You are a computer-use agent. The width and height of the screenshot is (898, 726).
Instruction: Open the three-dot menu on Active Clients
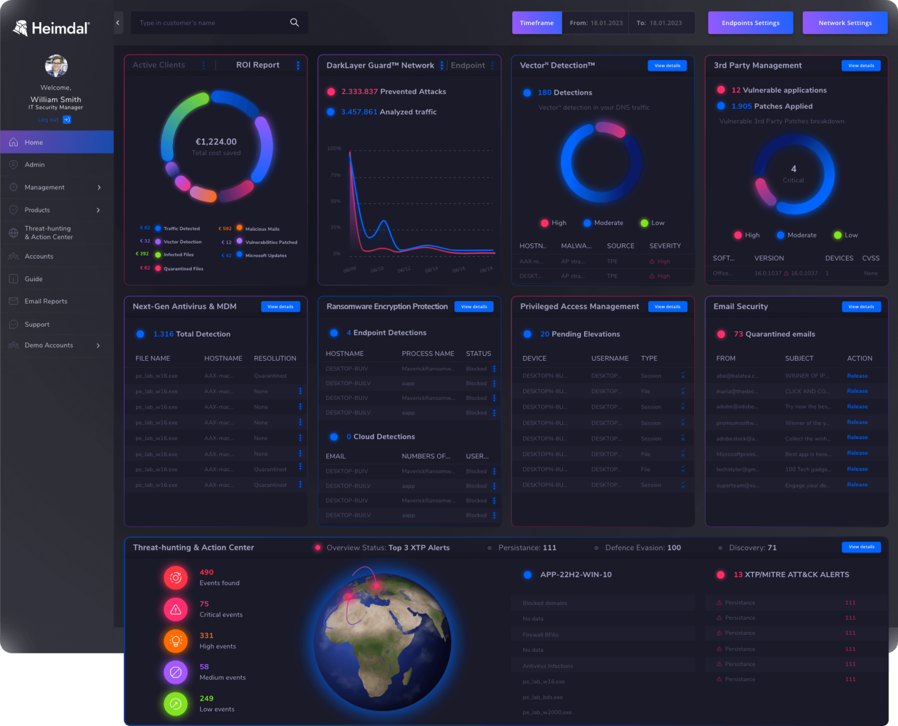coord(203,65)
